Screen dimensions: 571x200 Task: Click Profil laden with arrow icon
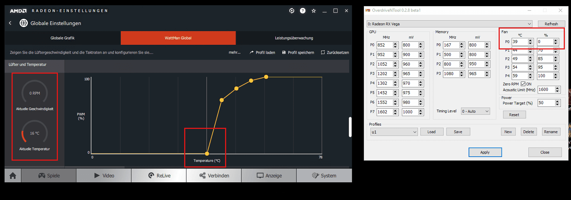(262, 52)
